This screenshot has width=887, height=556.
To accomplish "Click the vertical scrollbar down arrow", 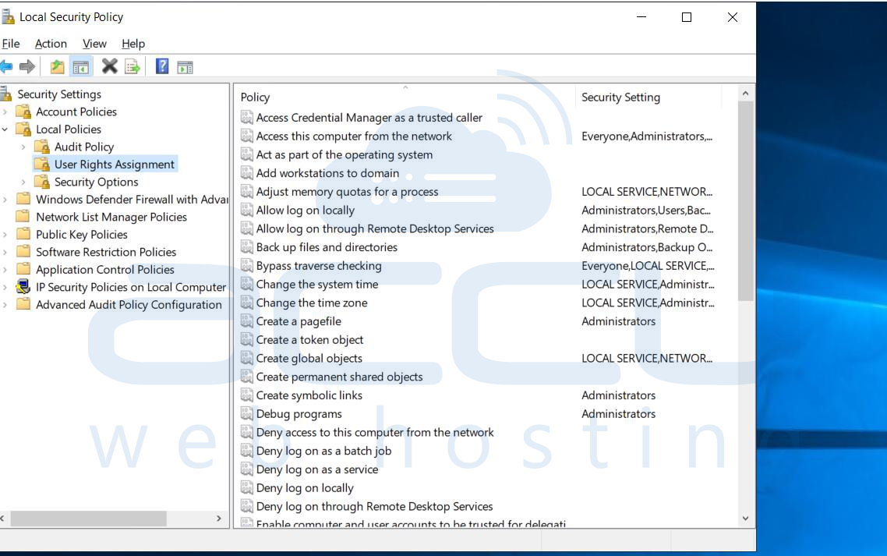I will 745,519.
